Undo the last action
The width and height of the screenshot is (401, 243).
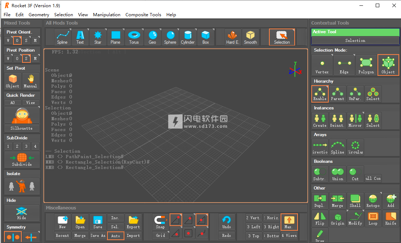[227, 222]
